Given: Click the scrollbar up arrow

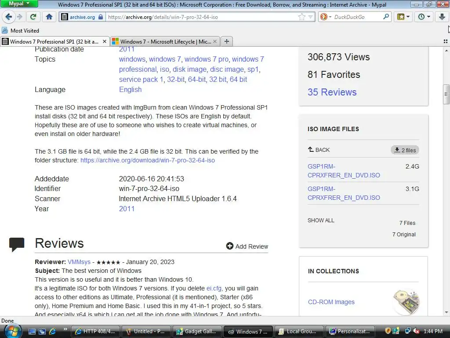Looking at the screenshot, I should pyautogui.click(x=446, y=50).
